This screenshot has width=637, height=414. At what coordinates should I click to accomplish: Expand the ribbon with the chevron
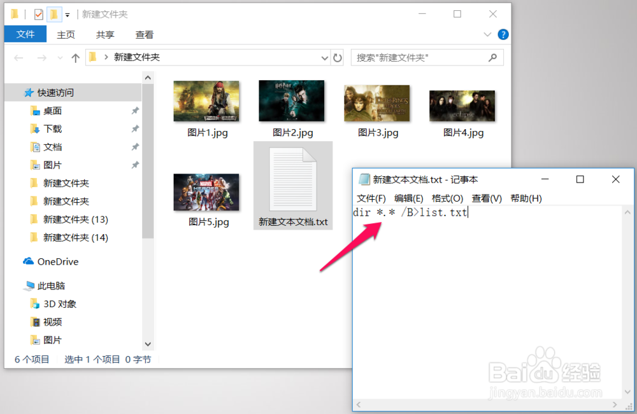click(x=487, y=34)
